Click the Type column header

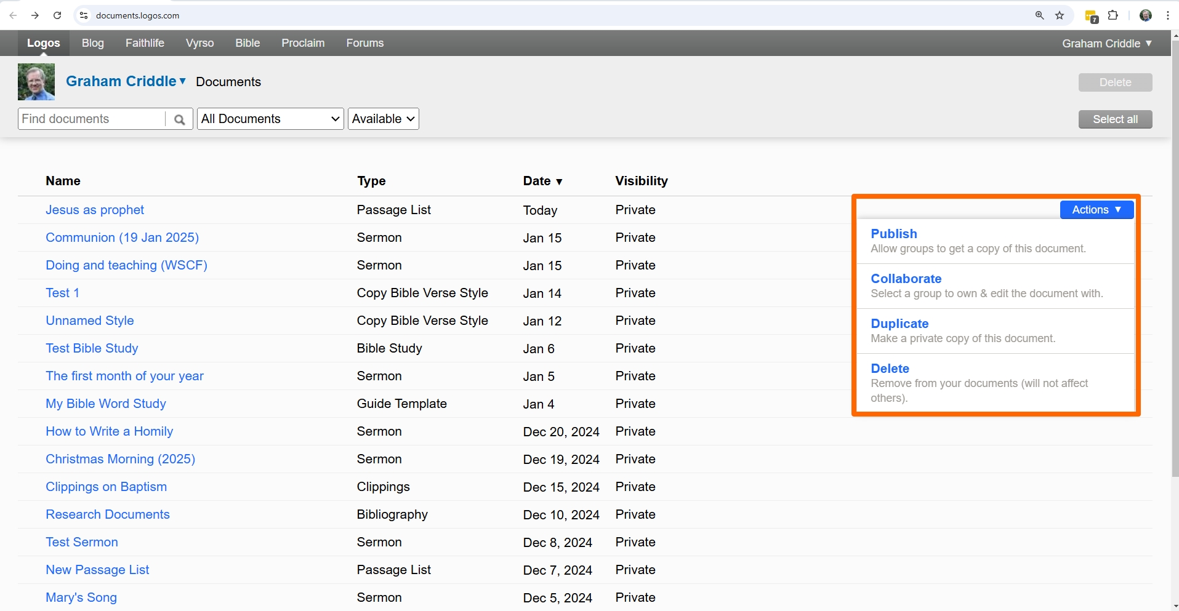coord(371,181)
